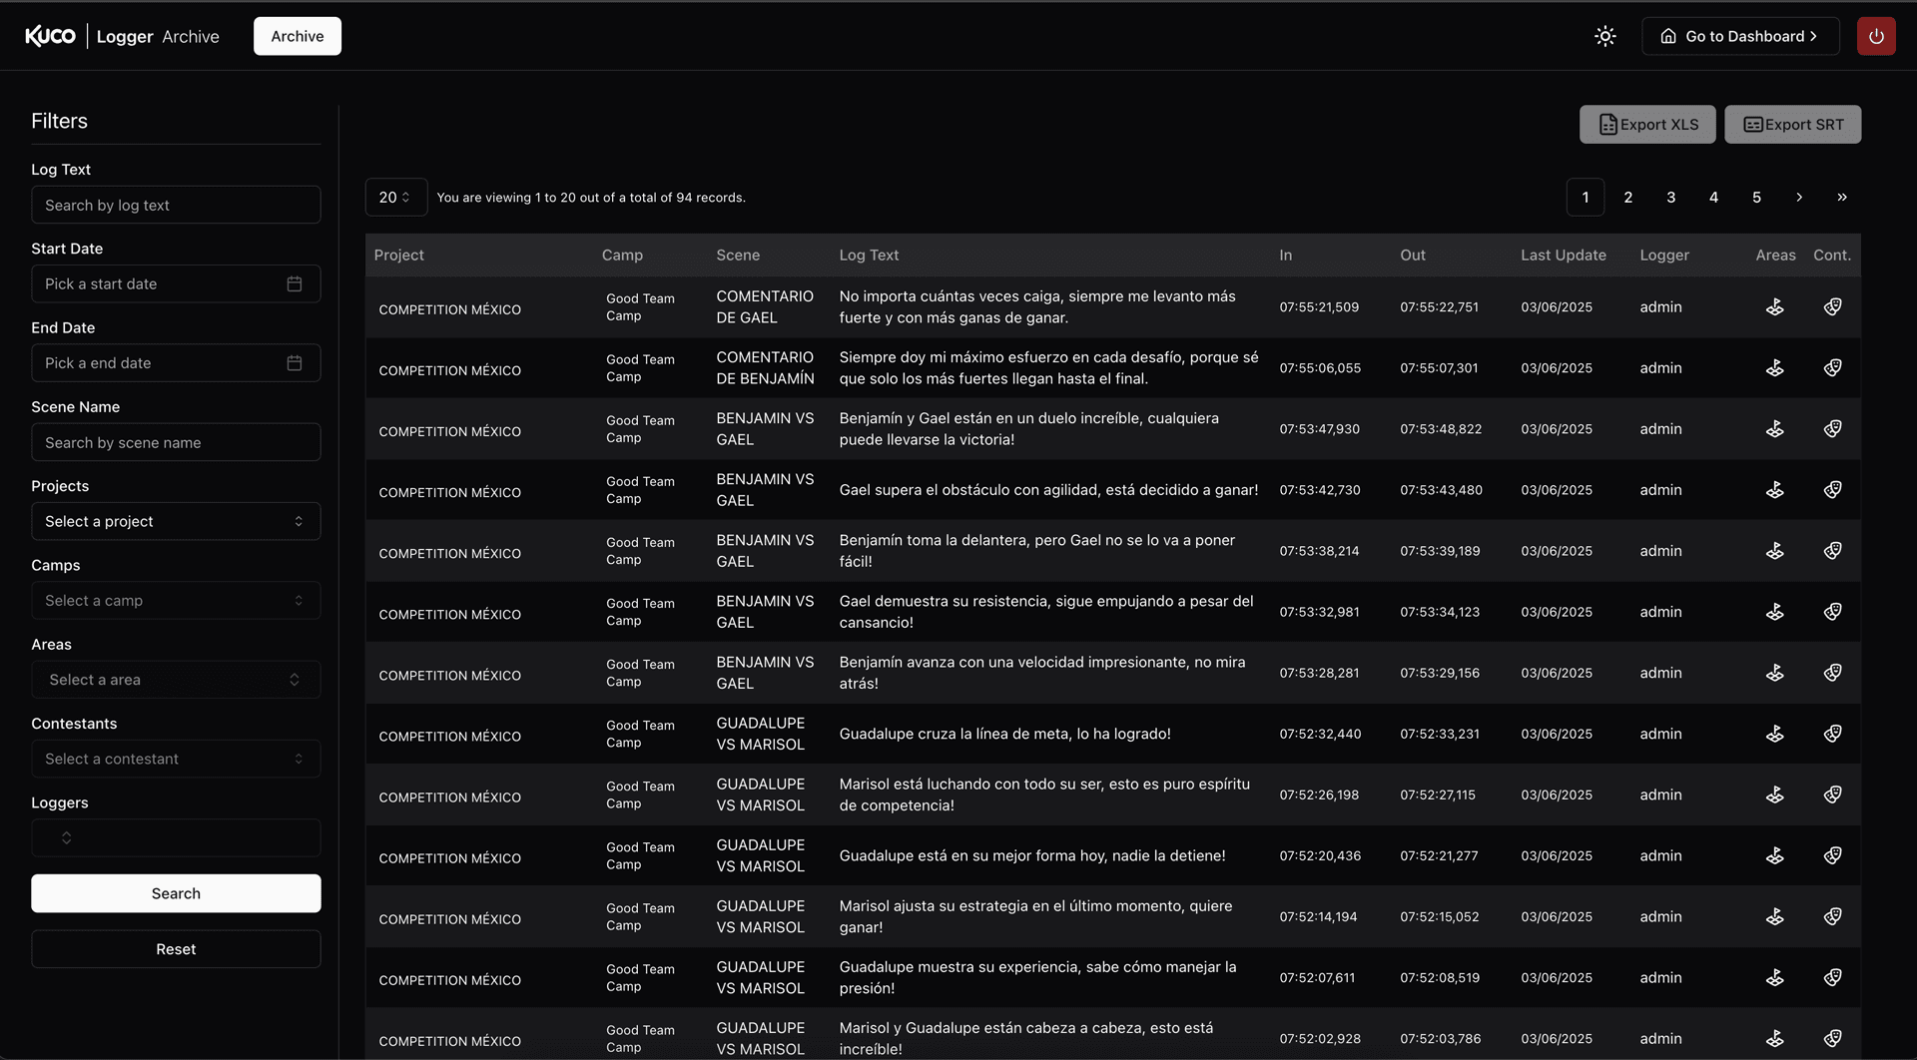This screenshot has height=1060, width=1917.
Task: Click the Reset button
Action: click(x=176, y=948)
